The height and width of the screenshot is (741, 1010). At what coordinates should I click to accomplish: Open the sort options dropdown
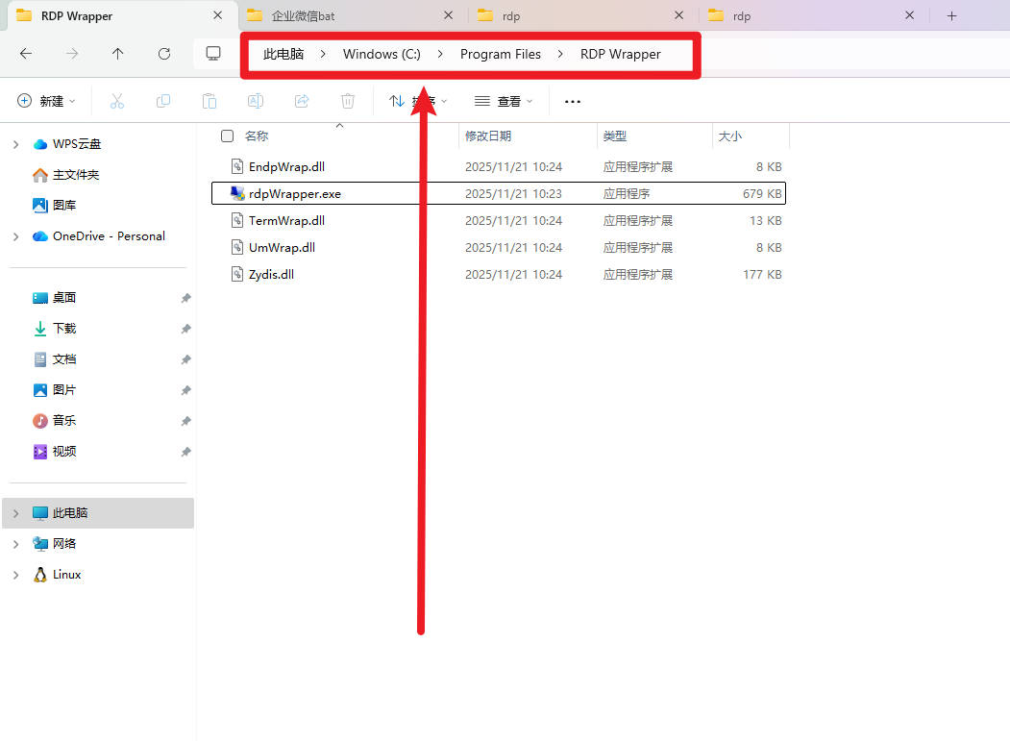coord(418,101)
